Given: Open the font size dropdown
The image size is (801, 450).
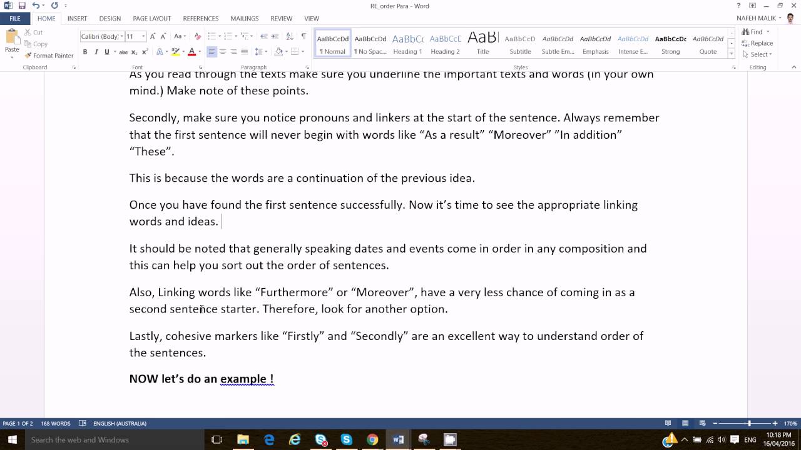Looking at the screenshot, I should pyautogui.click(x=143, y=36).
